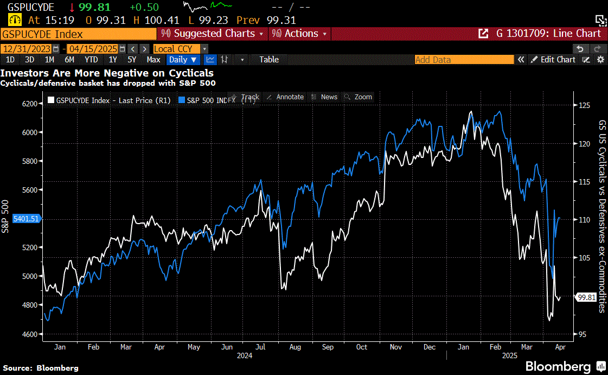The image size is (608, 375).
Task: Open the start date calendar picker
Action: tap(56, 49)
